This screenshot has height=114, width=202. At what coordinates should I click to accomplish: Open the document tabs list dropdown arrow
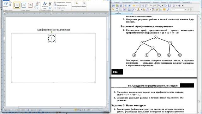199,13
